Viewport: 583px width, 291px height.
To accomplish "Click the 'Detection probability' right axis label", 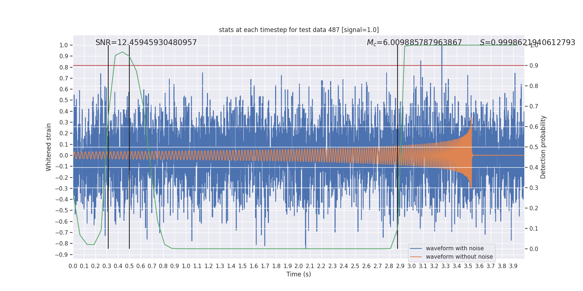I will [543, 147].
